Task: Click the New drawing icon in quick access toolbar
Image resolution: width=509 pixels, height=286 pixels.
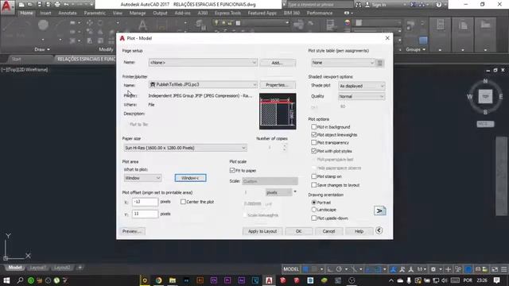Action: tap(21, 5)
